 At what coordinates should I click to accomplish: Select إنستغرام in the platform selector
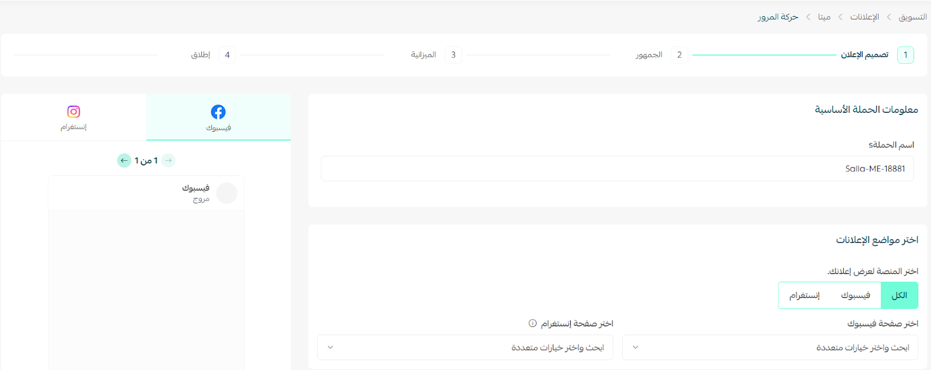point(804,296)
